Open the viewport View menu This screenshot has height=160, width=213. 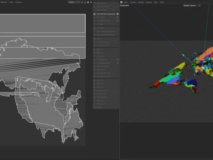[126, 2]
